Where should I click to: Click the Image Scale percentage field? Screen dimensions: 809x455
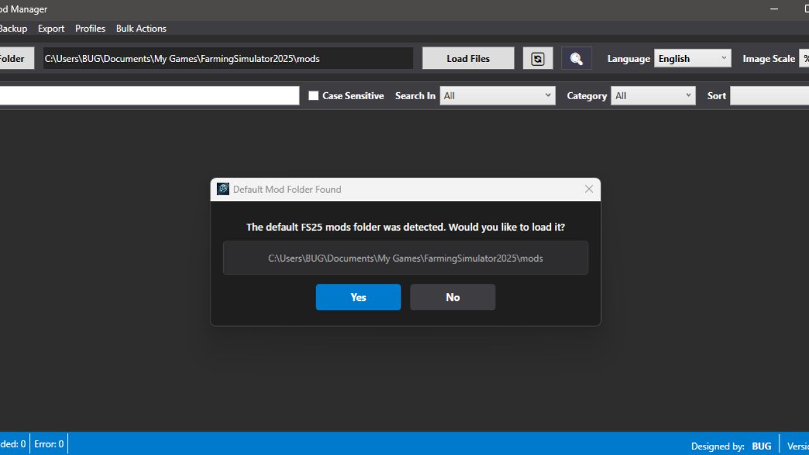click(x=806, y=58)
